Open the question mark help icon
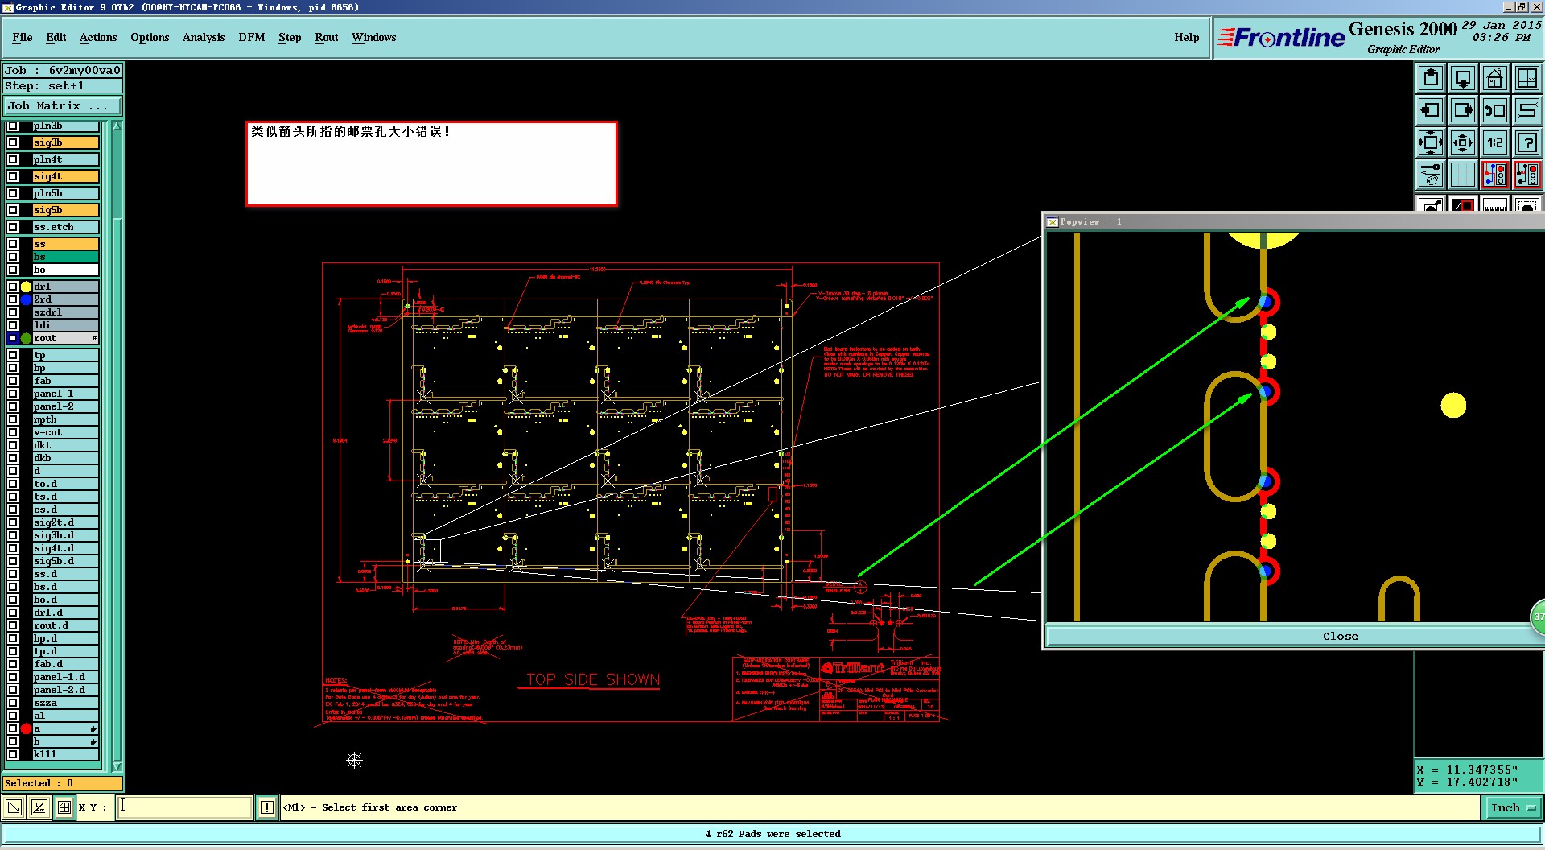1545x850 pixels. coord(1526,142)
